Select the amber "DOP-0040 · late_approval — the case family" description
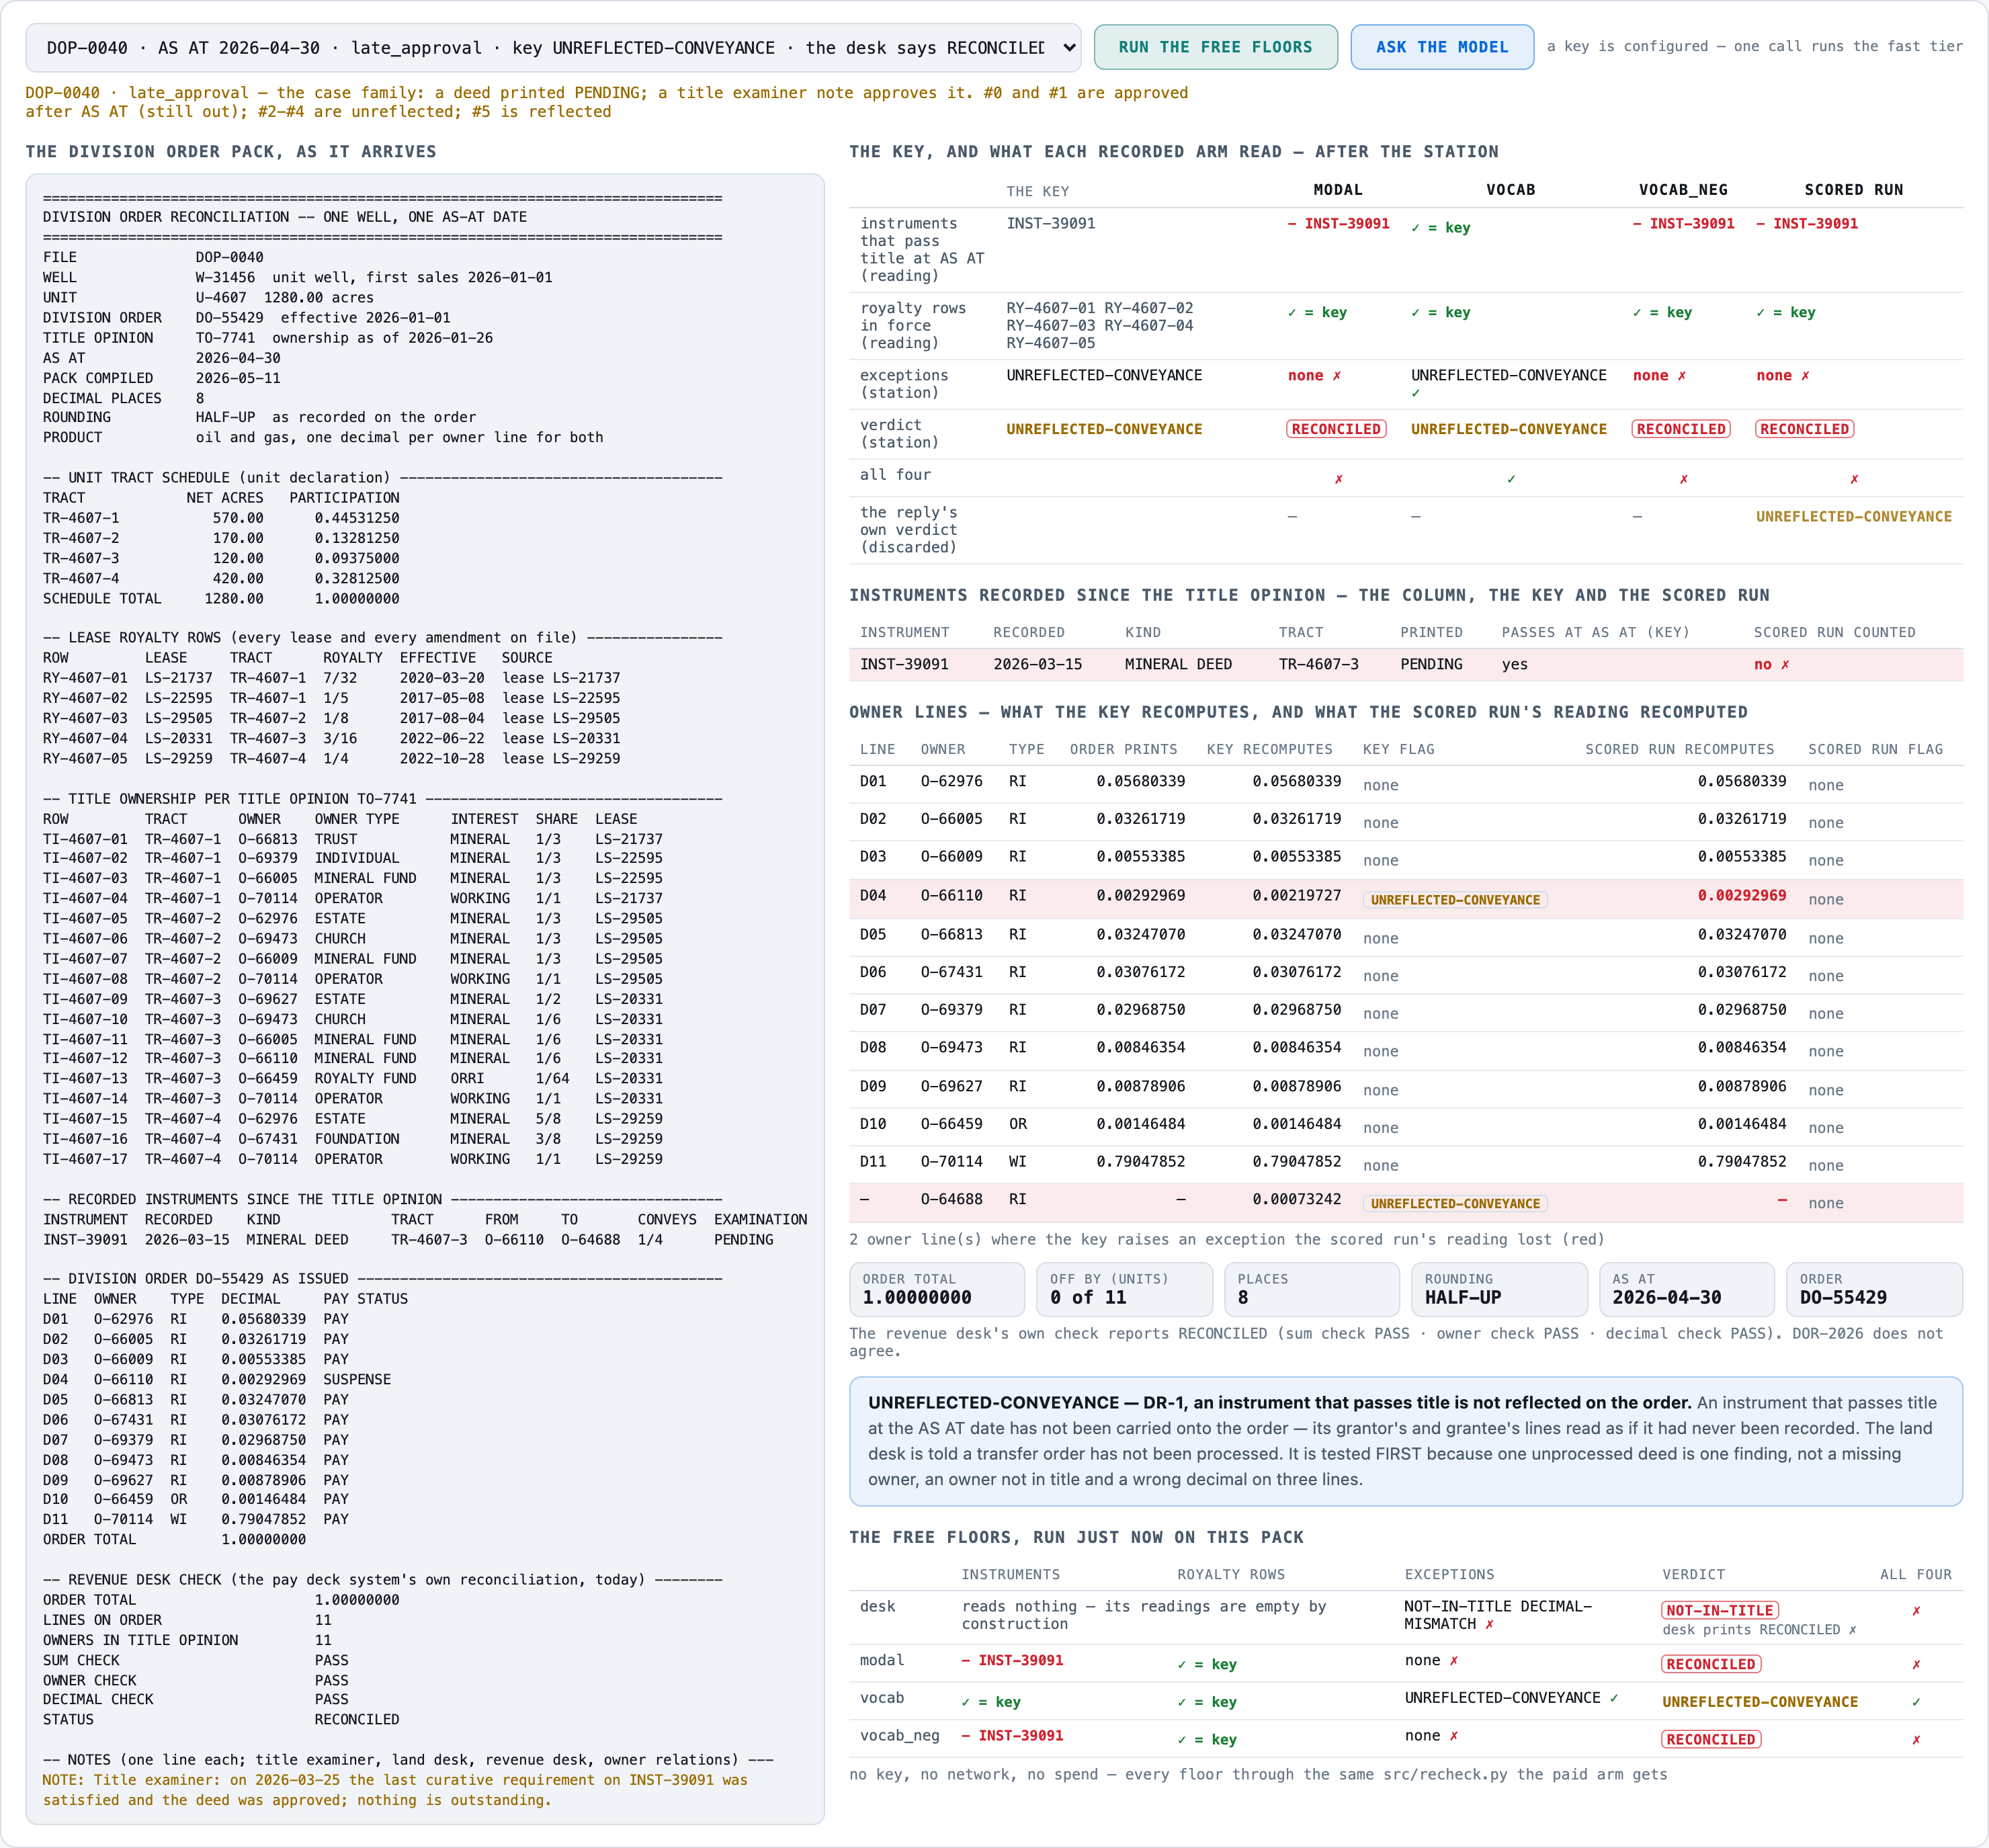The image size is (1989, 1848). click(606, 102)
